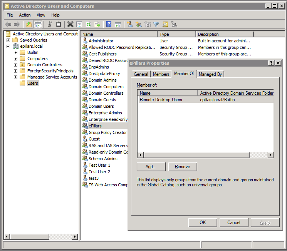The image size is (287, 251).
Task: Click the Schema Admins group icon
Action: (x=85, y=158)
